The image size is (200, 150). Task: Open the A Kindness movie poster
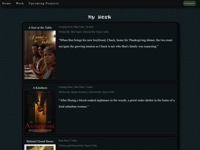pyautogui.click(x=40, y=111)
